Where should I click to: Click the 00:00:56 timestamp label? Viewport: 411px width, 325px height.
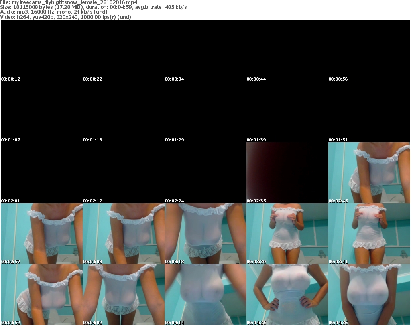tap(338, 79)
